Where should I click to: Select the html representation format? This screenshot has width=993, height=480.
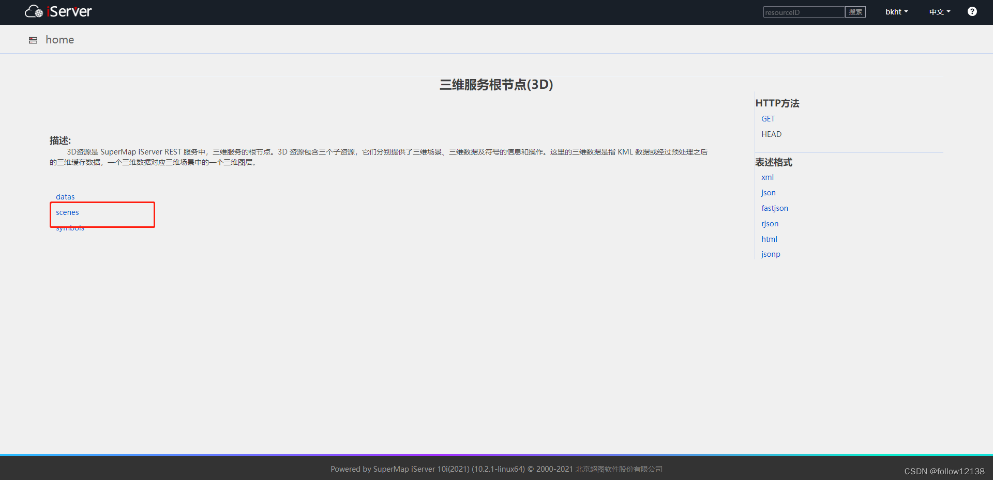(x=769, y=239)
